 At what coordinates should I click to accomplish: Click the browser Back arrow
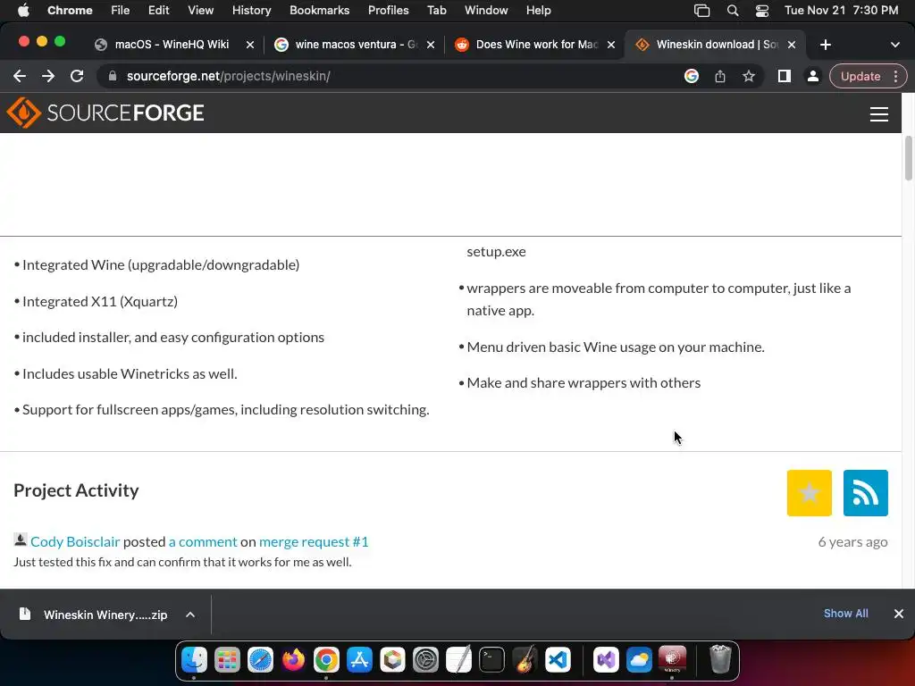click(x=20, y=76)
